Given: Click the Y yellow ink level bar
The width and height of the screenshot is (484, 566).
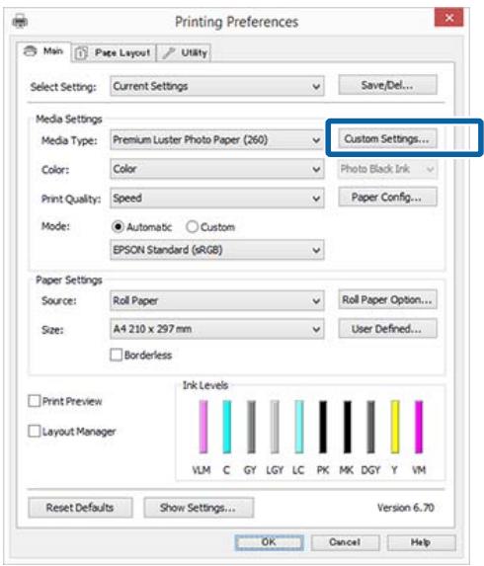Looking at the screenshot, I should (395, 427).
